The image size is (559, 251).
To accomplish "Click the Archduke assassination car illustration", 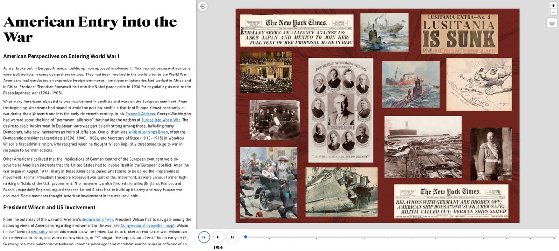I will pos(268,183).
